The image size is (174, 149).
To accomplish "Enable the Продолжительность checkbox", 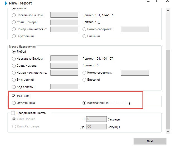I will coord(13,113).
